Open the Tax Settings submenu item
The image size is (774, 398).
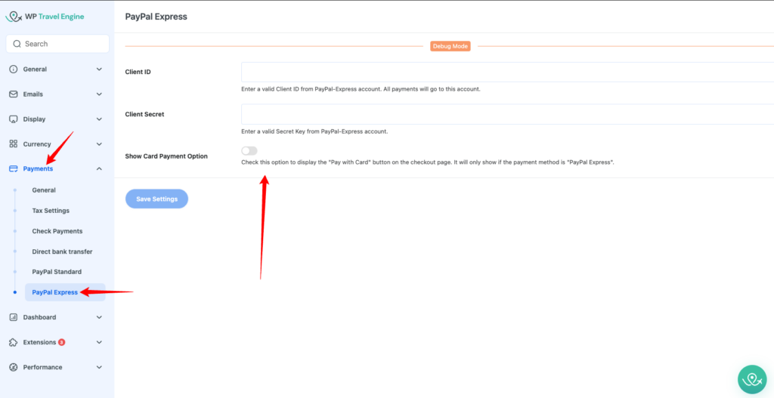[x=51, y=211]
